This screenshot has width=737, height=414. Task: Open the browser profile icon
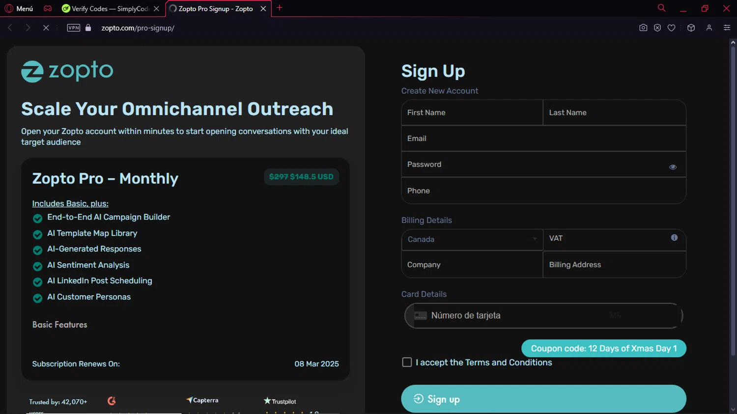pyautogui.click(x=709, y=28)
